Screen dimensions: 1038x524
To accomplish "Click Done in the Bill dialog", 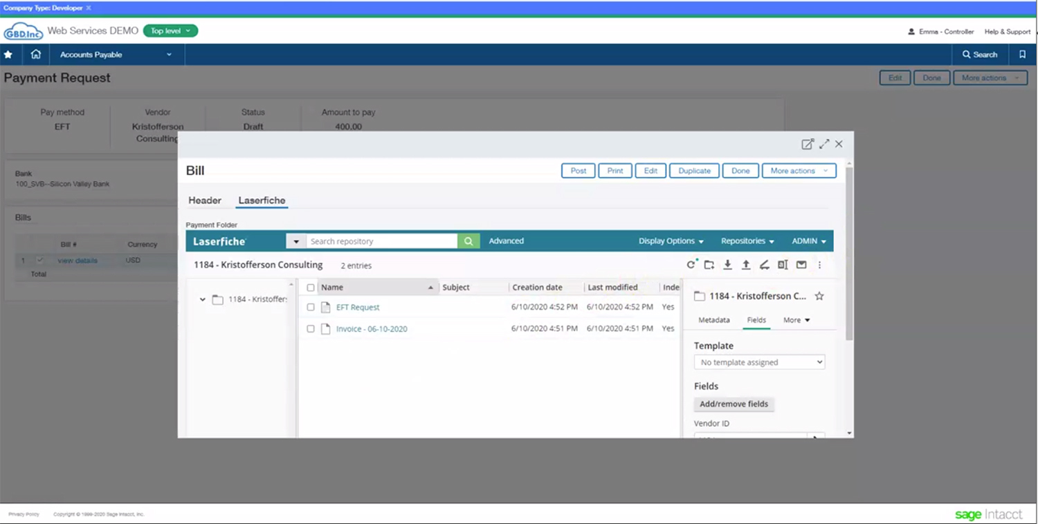I will tap(740, 171).
